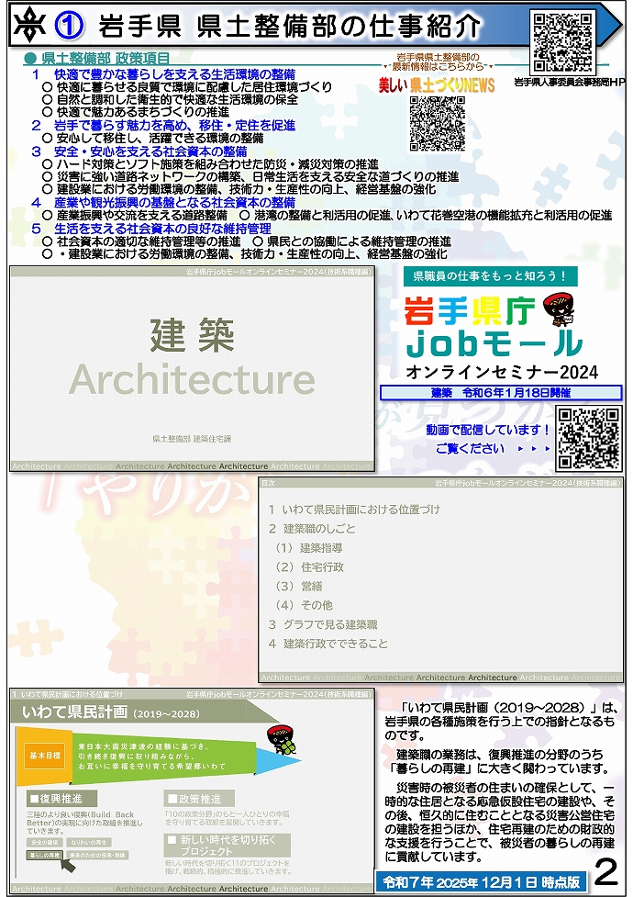Click the wanko mascot beside 岩手県庁 logo

(x=558, y=311)
